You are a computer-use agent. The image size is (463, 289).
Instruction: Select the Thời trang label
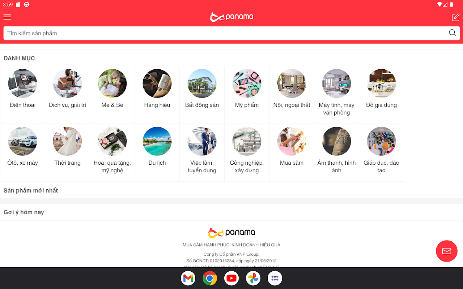pyautogui.click(x=67, y=163)
